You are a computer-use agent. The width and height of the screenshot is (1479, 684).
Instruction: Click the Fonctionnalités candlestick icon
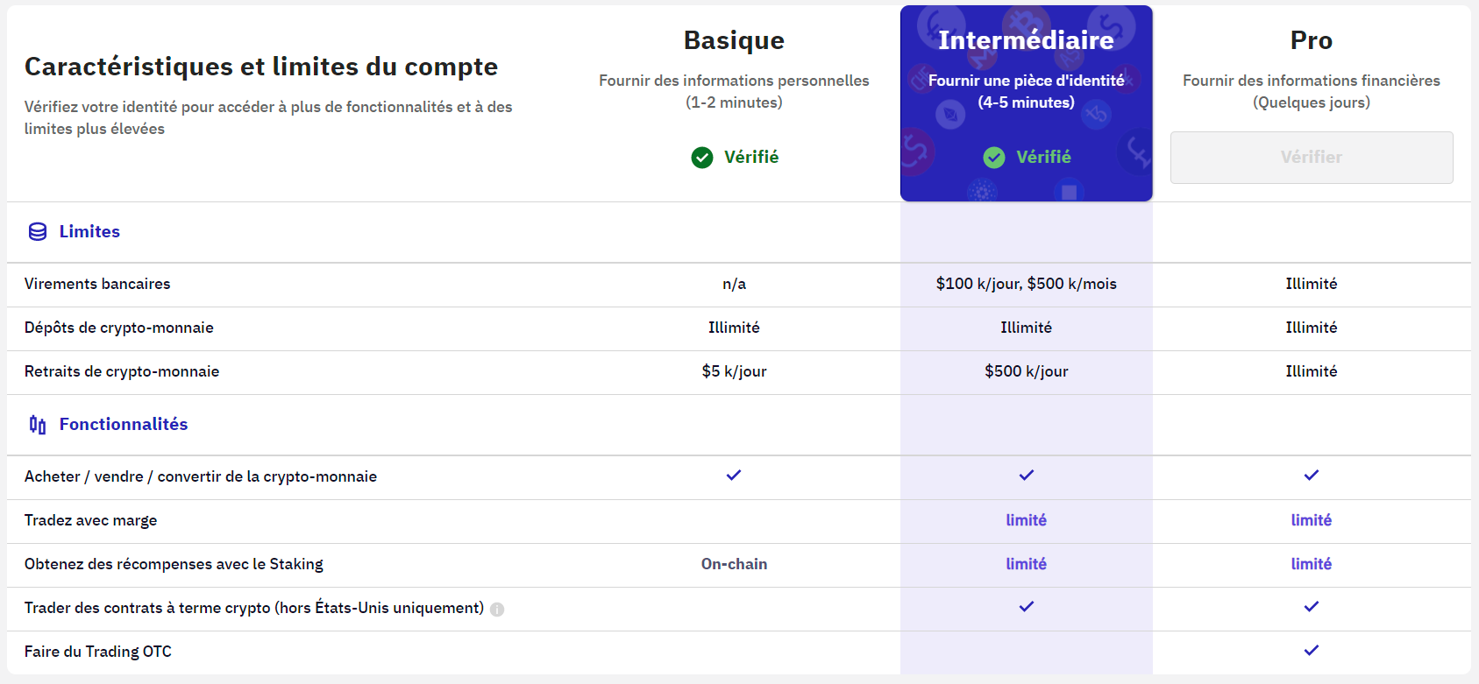[x=38, y=425]
